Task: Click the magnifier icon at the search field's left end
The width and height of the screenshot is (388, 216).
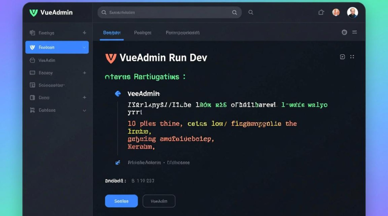Action: point(104,13)
